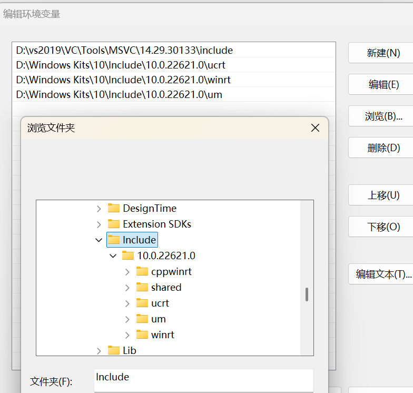Select the Extension SDKs folder icon
This screenshot has width=413, height=393.
[114, 223]
